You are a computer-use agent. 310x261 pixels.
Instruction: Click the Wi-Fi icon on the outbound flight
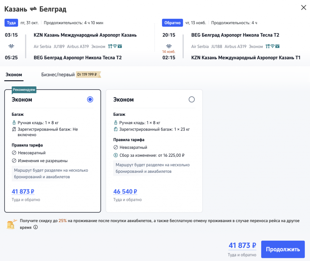(x=115, y=46)
